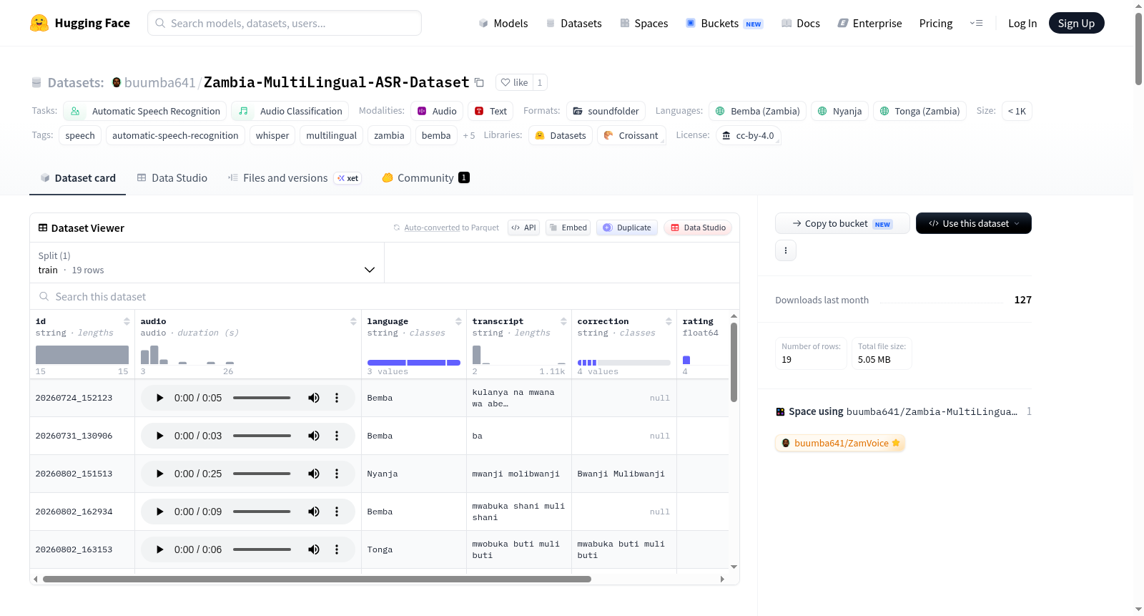This screenshot has height=616, width=1144.
Task: Click the Croissant library tag
Action: pyautogui.click(x=631, y=135)
